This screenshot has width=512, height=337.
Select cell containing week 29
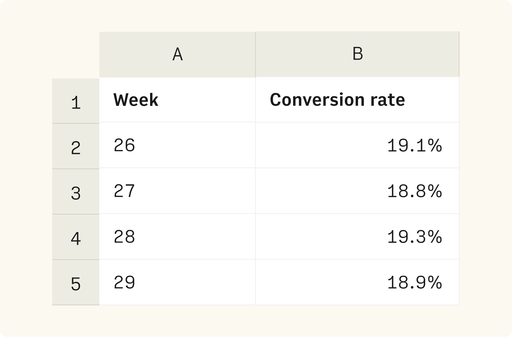pyautogui.click(x=177, y=282)
